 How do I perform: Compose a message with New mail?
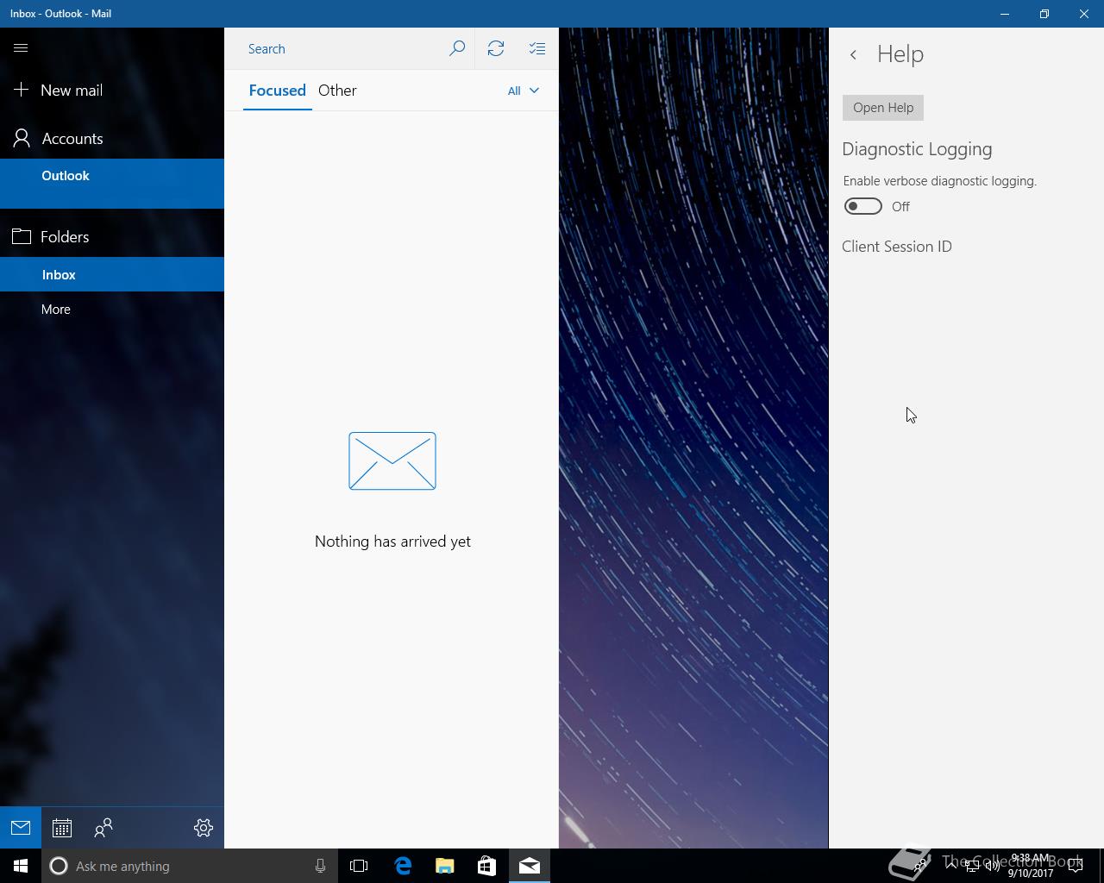pos(112,90)
